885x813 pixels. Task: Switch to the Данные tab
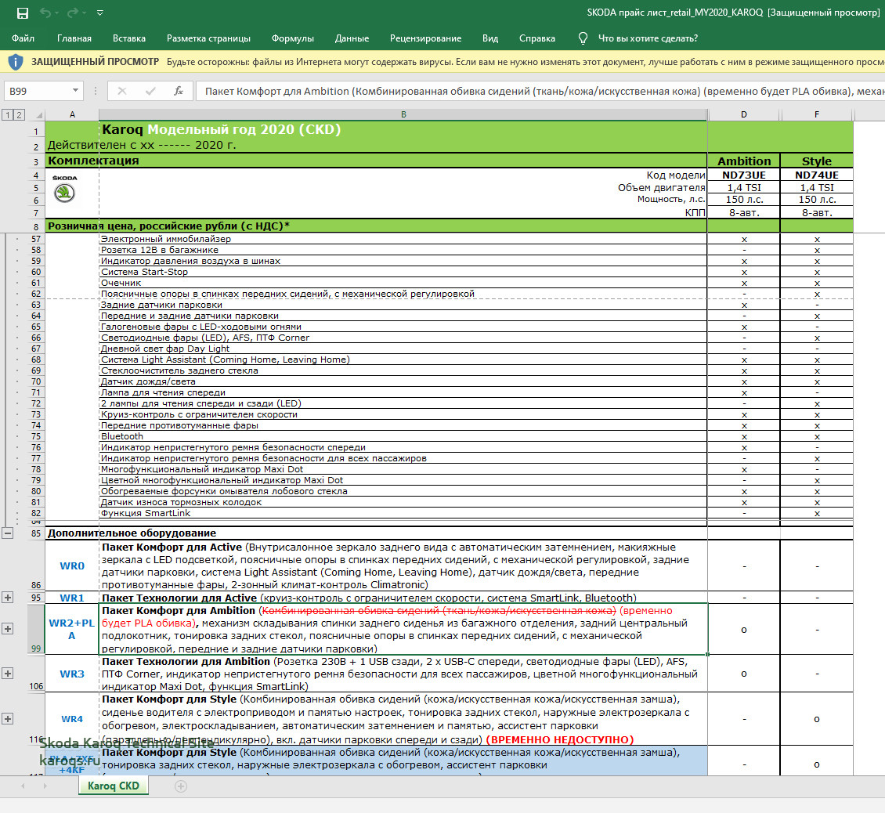pyautogui.click(x=352, y=38)
